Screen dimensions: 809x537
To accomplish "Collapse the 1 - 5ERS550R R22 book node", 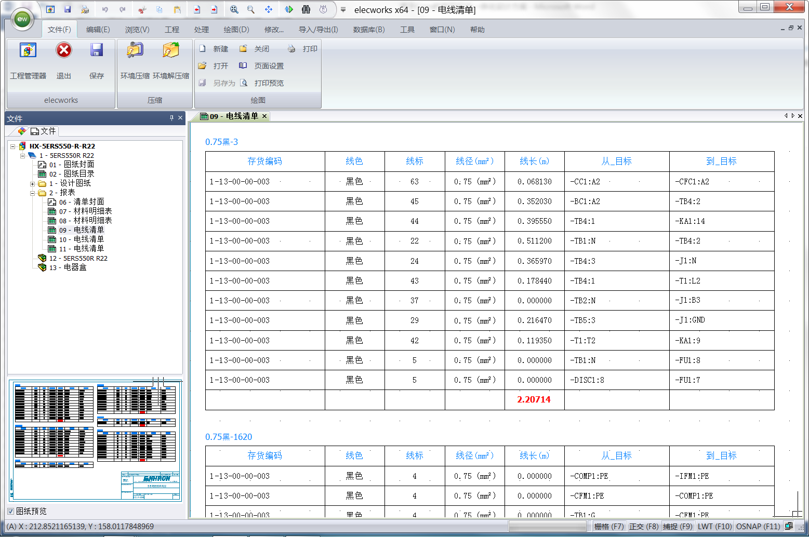I will pos(22,156).
